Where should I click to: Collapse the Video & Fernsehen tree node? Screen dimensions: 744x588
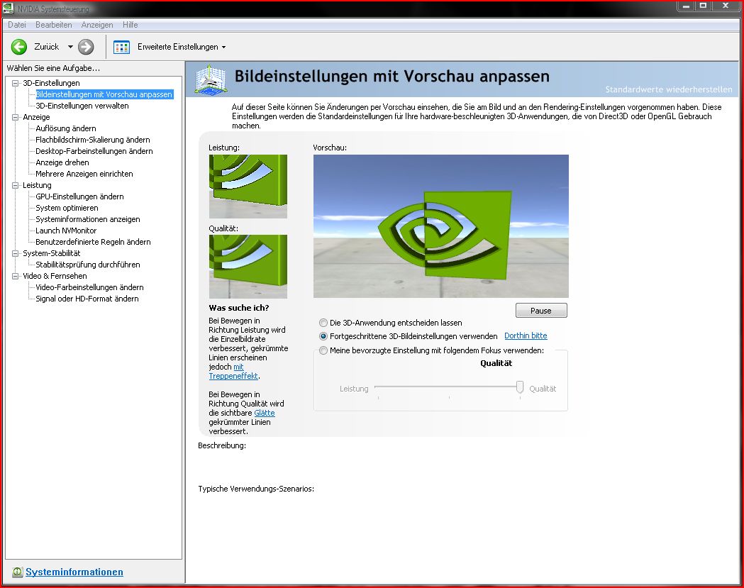[15, 276]
